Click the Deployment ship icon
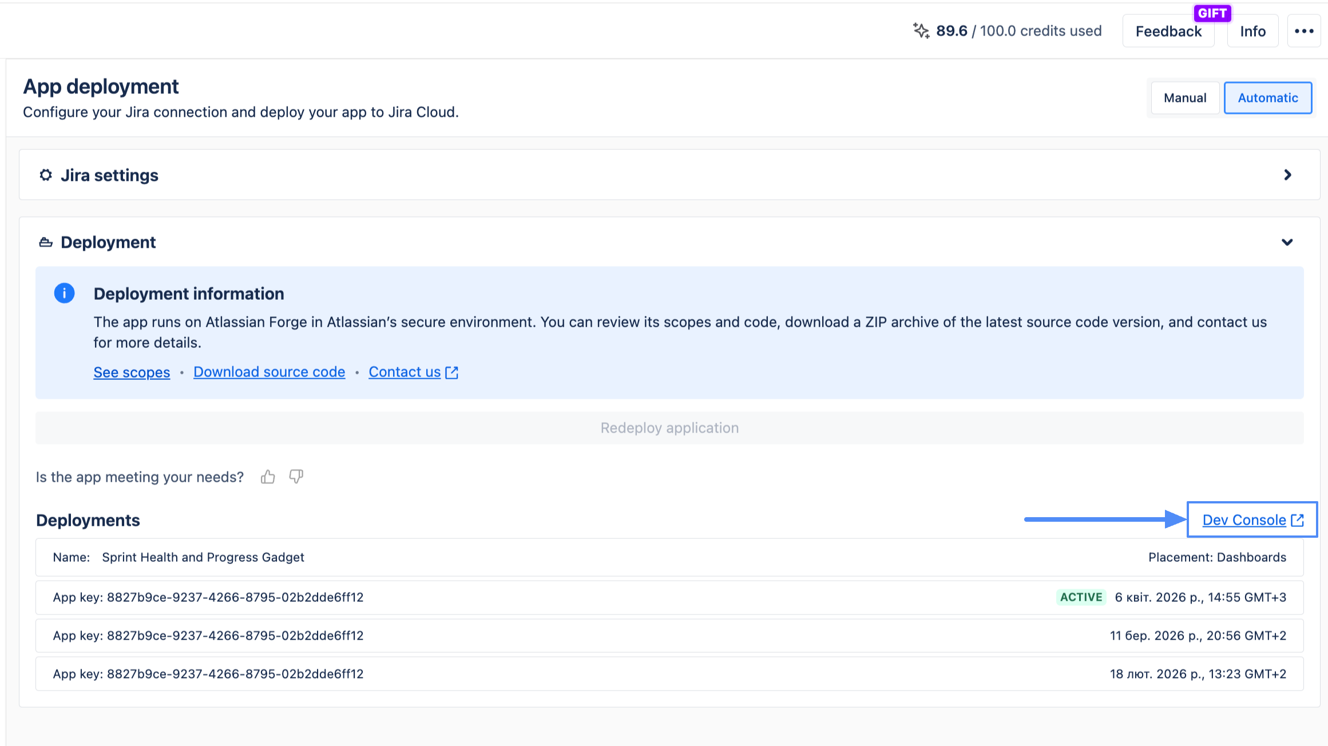The width and height of the screenshot is (1328, 746). [46, 243]
